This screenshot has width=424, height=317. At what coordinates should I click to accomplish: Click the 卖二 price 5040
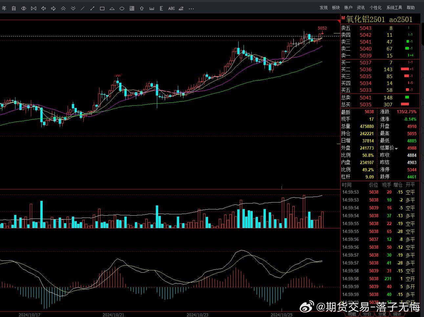click(x=366, y=49)
